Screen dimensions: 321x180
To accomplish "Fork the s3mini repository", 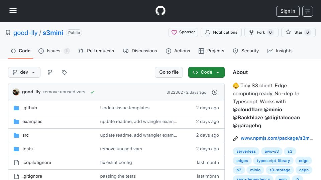I will pyautogui.click(x=261, y=32).
